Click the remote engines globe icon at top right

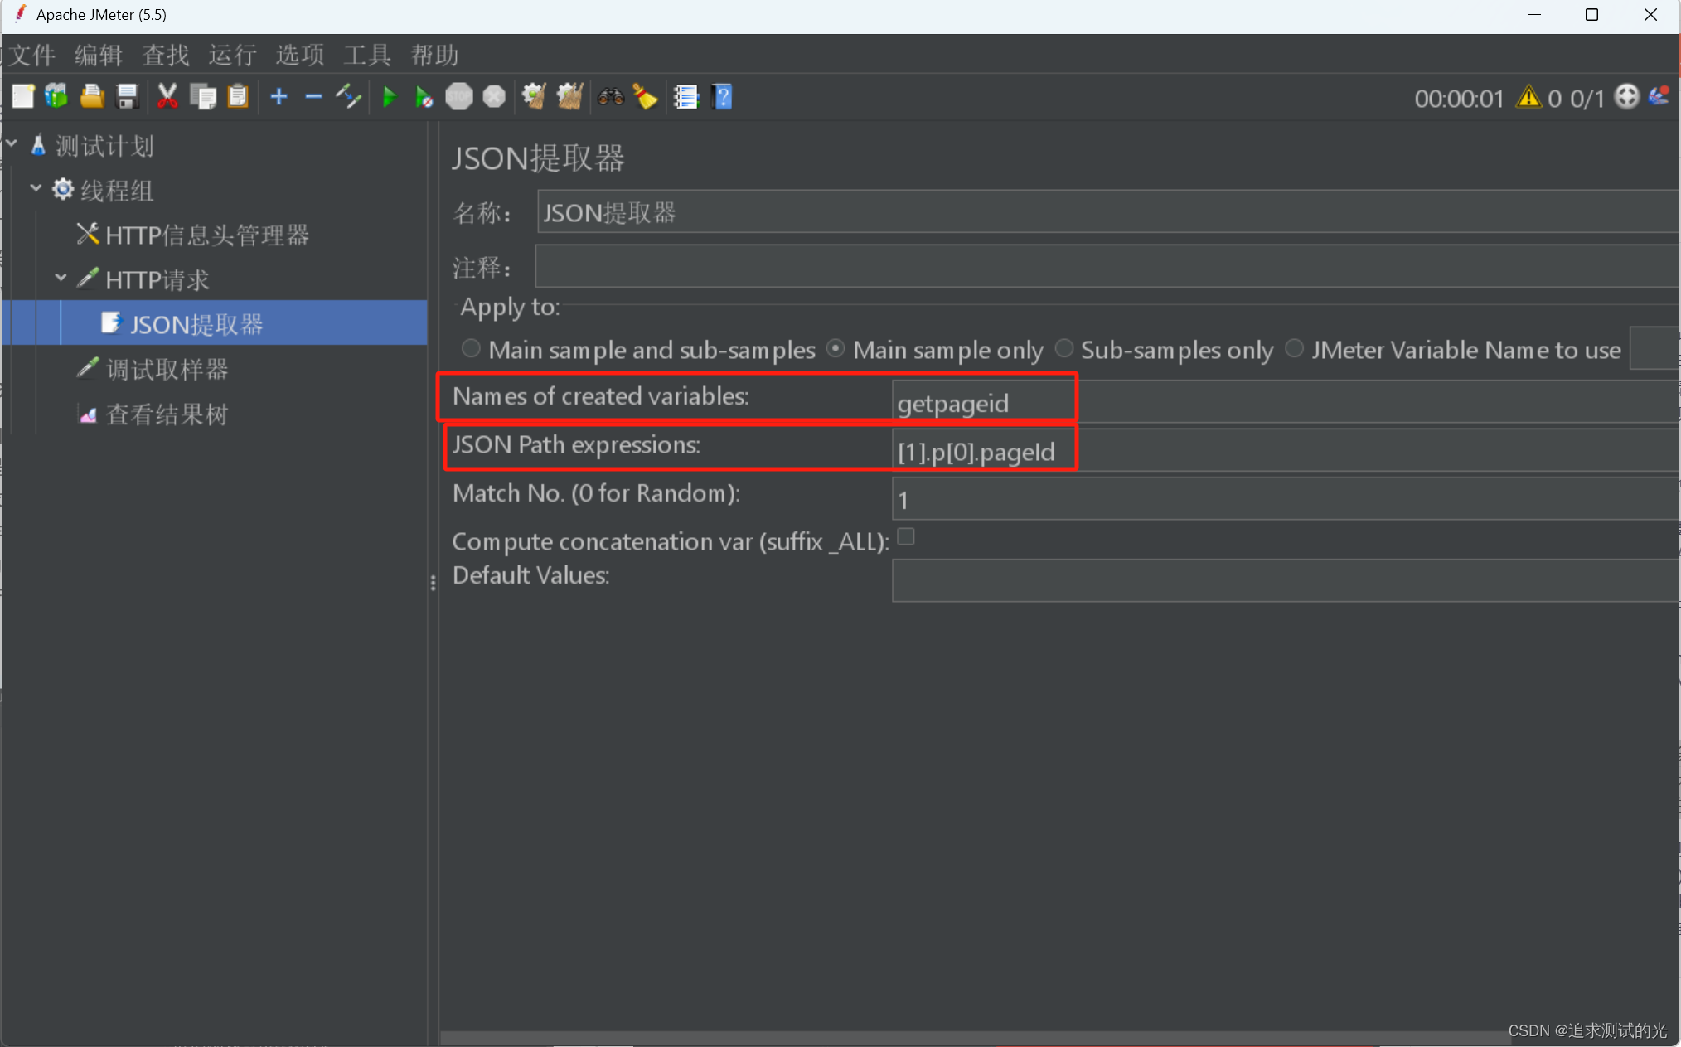click(1627, 97)
